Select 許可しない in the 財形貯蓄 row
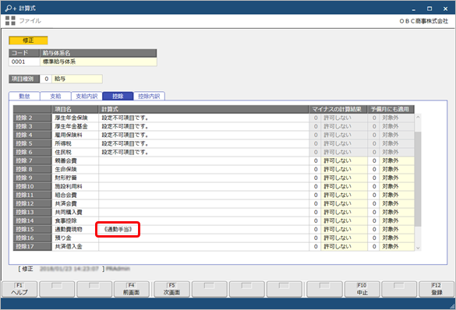 tap(344, 178)
